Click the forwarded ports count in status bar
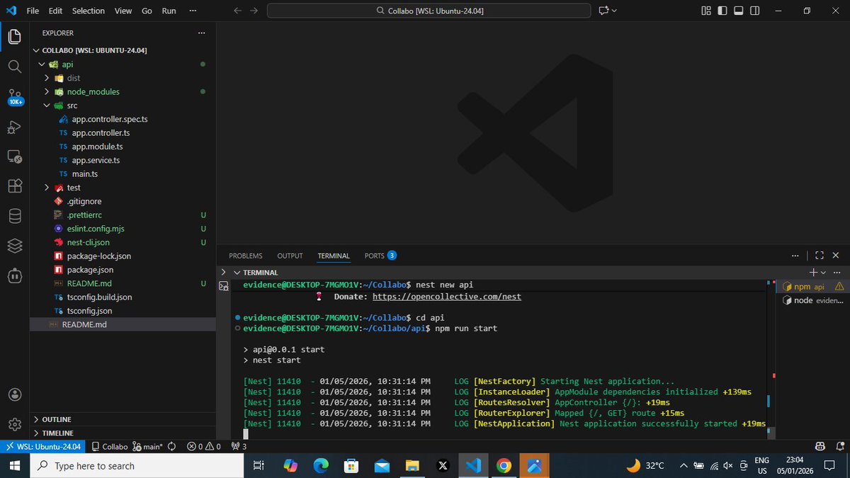This screenshot has height=478, width=850. (x=240, y=447)
